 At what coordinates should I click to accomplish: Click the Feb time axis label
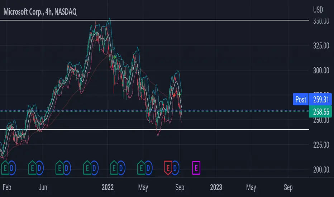(x=7, y=187)
